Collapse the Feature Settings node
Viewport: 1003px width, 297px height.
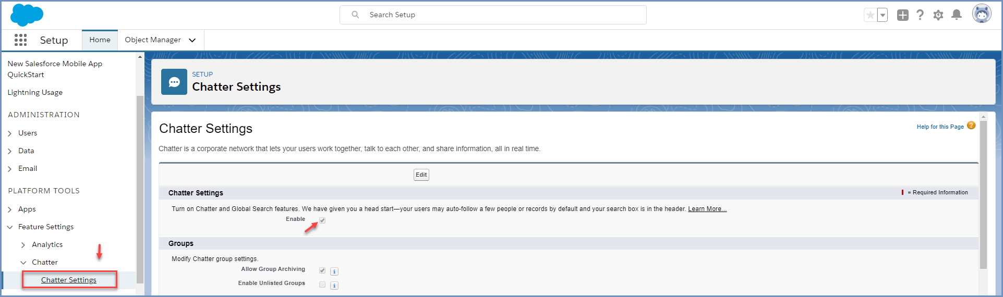(x=10, y=227)
